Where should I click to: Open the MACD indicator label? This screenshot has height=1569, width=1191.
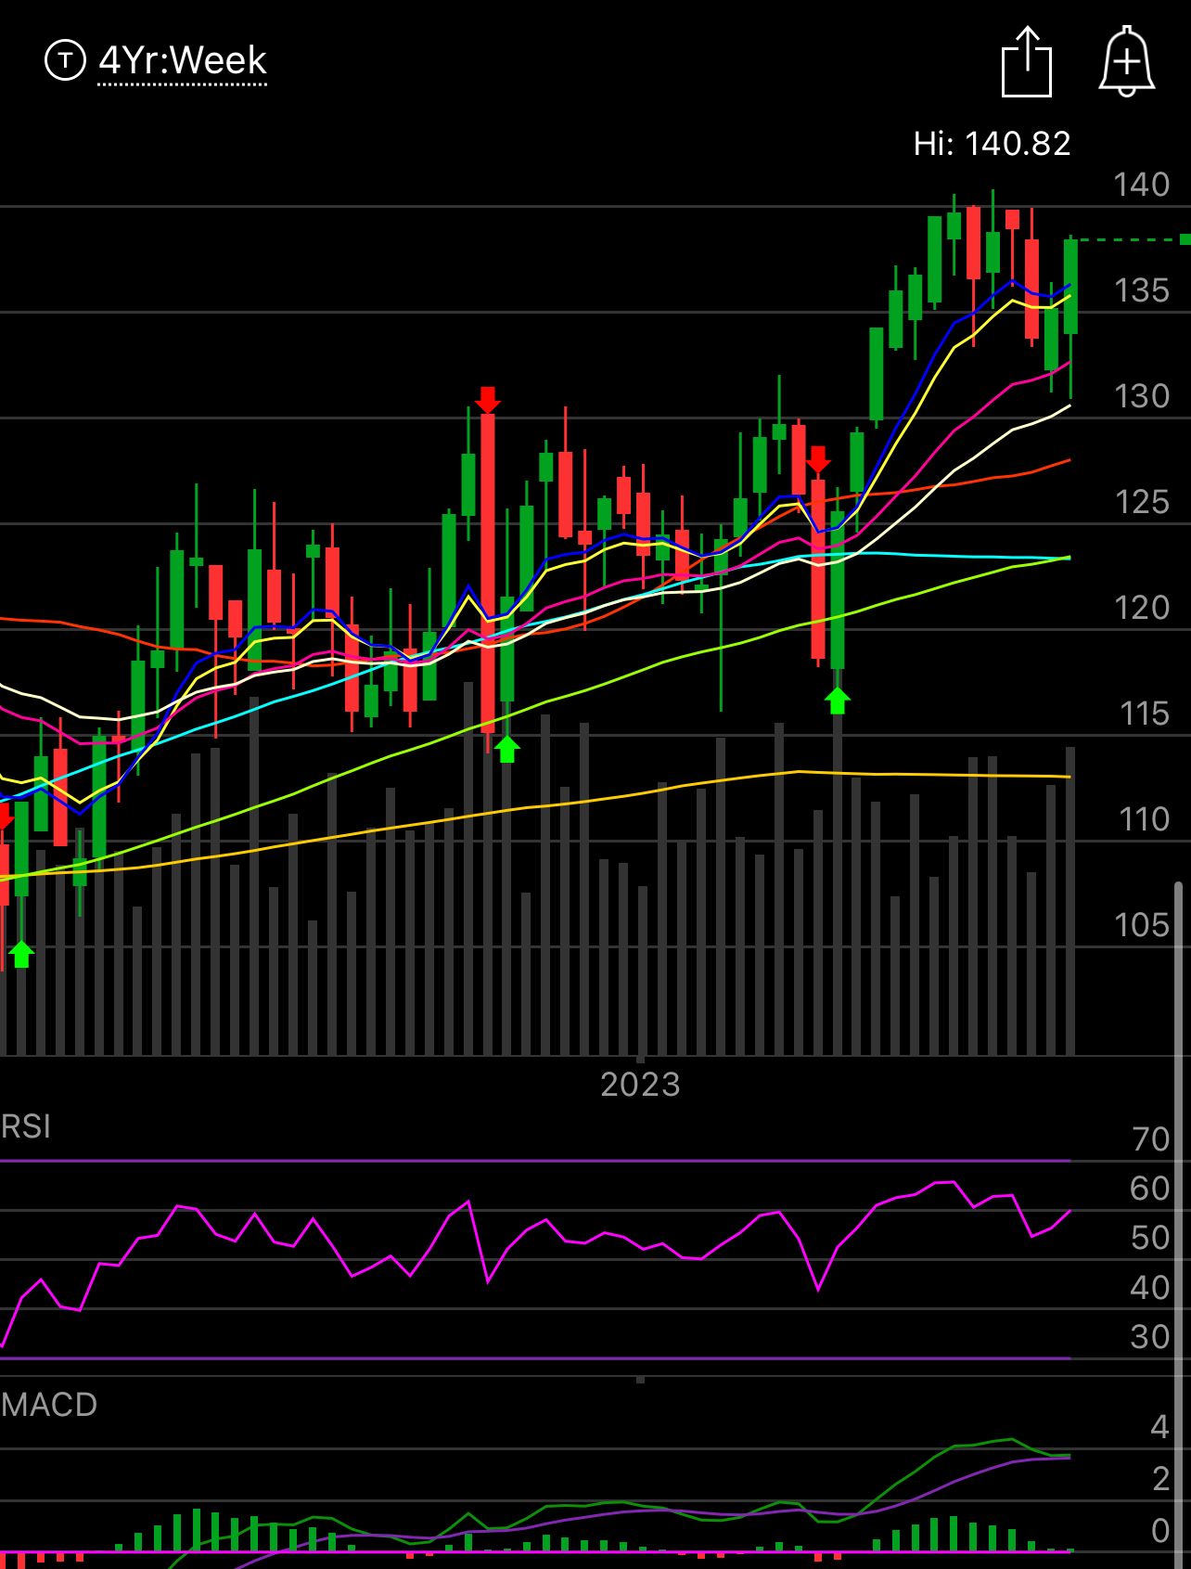tap(49, 1405)
